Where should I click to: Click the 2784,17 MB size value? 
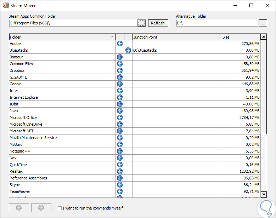(x=249, y=117)
